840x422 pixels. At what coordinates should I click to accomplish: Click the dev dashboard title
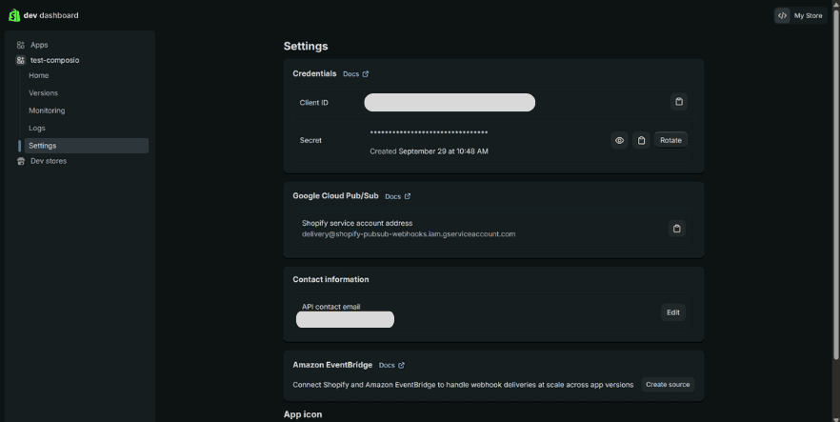coord(50,15)
